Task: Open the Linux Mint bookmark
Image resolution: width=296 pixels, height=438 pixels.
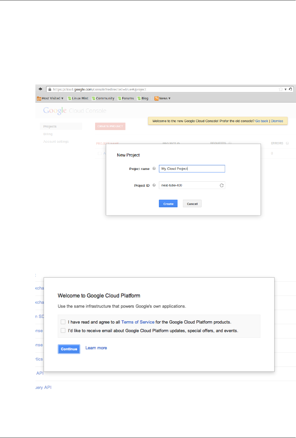Action: [78, 98]
